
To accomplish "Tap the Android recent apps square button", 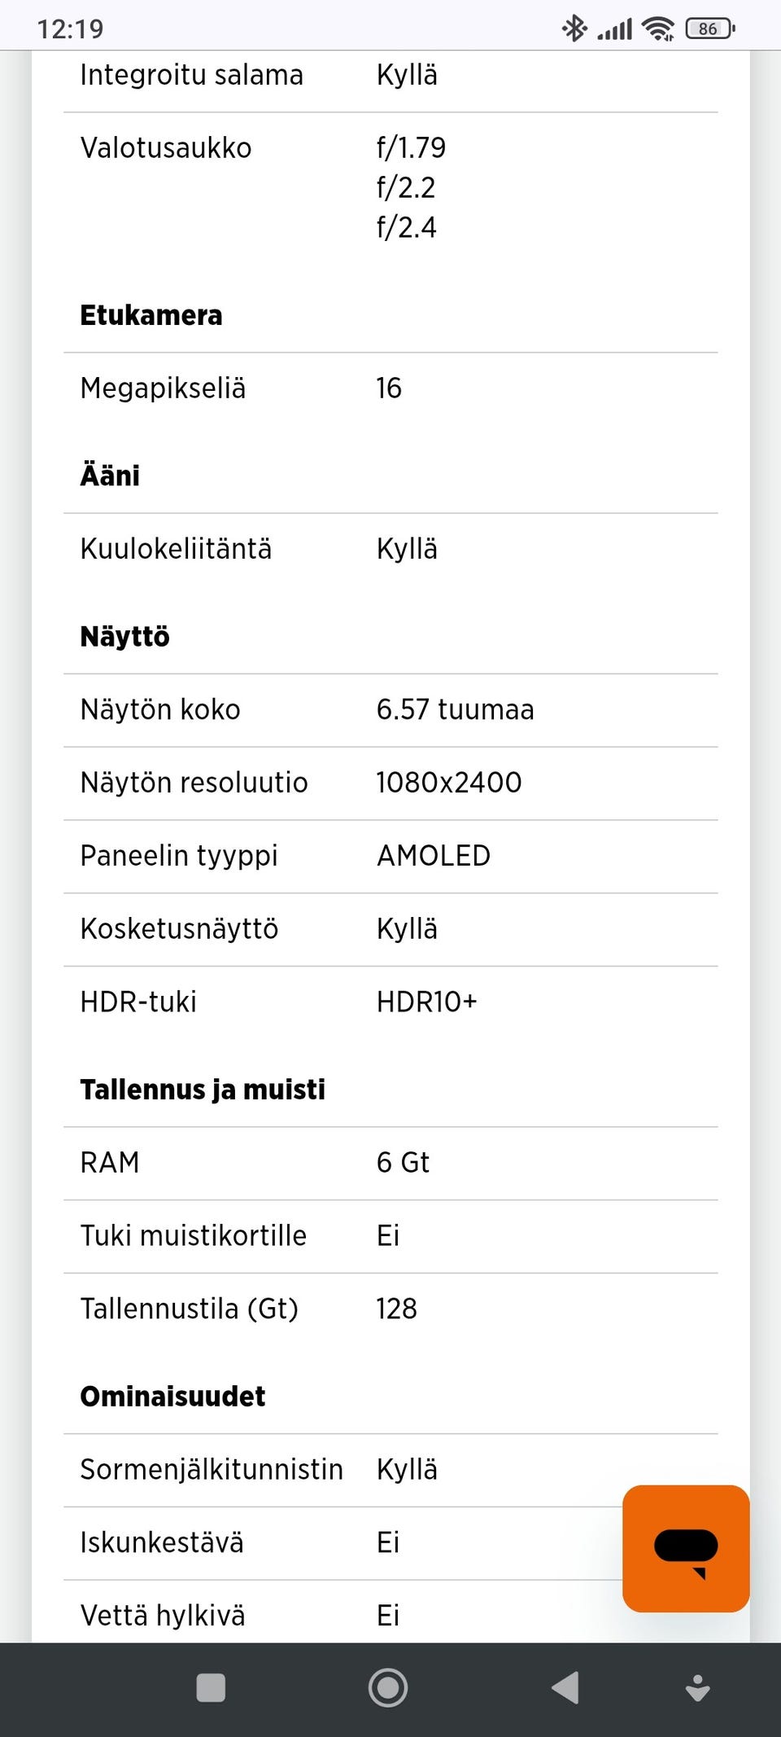I will tap(211, 1688).
